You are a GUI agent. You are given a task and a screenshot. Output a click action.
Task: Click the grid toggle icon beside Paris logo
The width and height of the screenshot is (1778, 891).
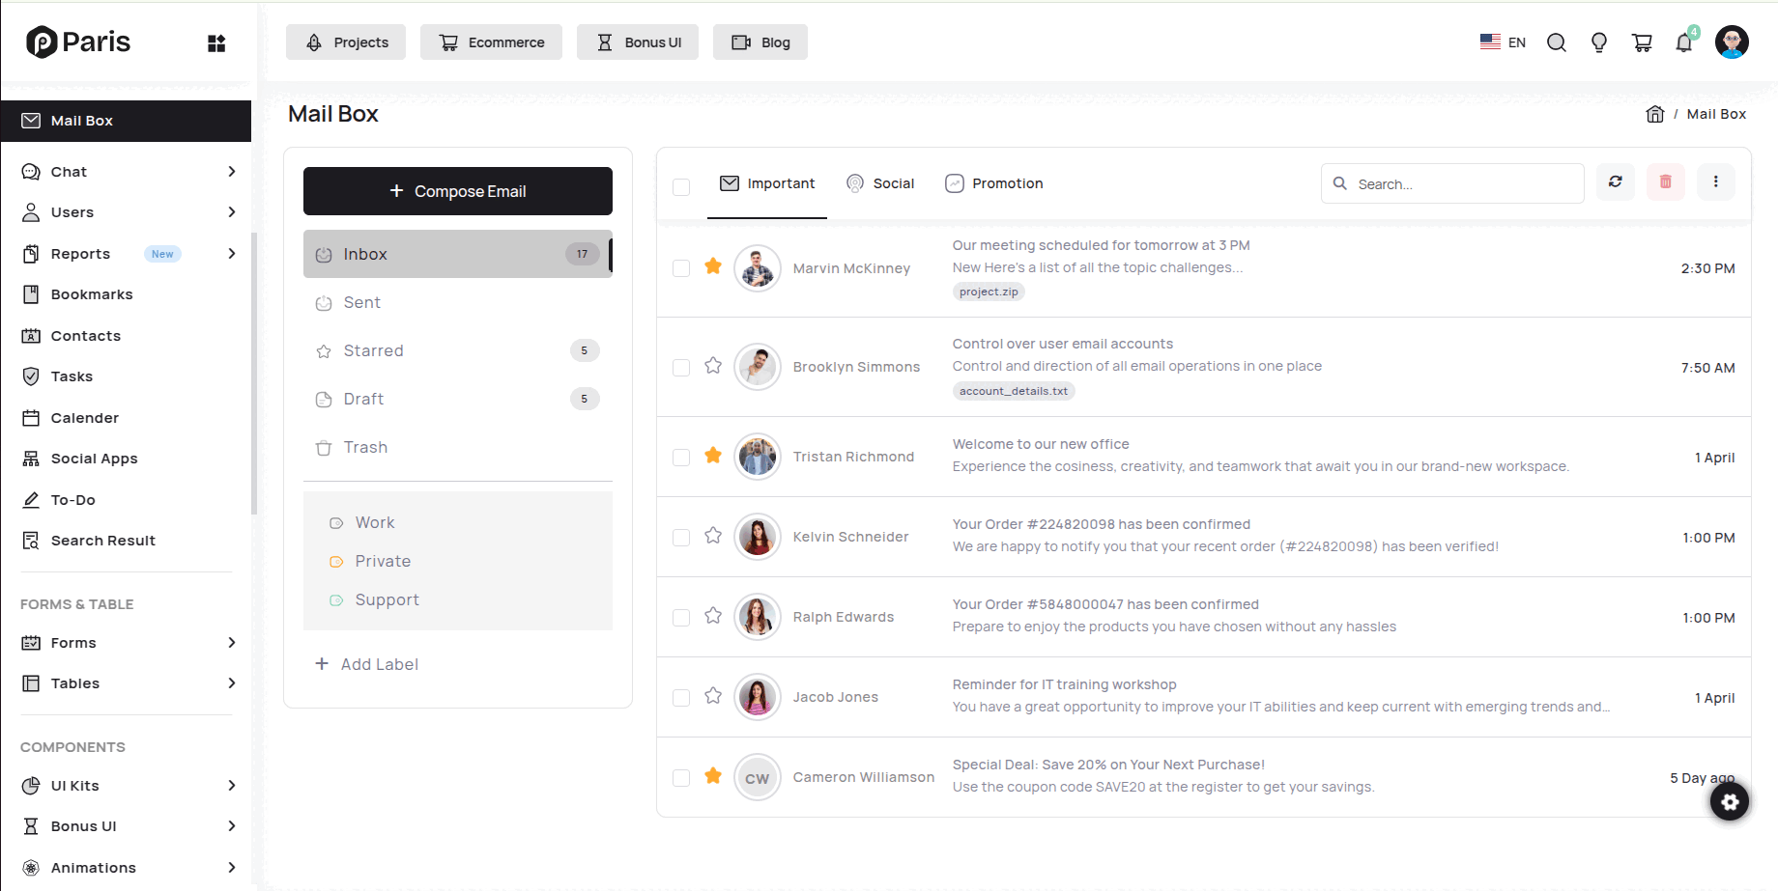click(216, 42)
